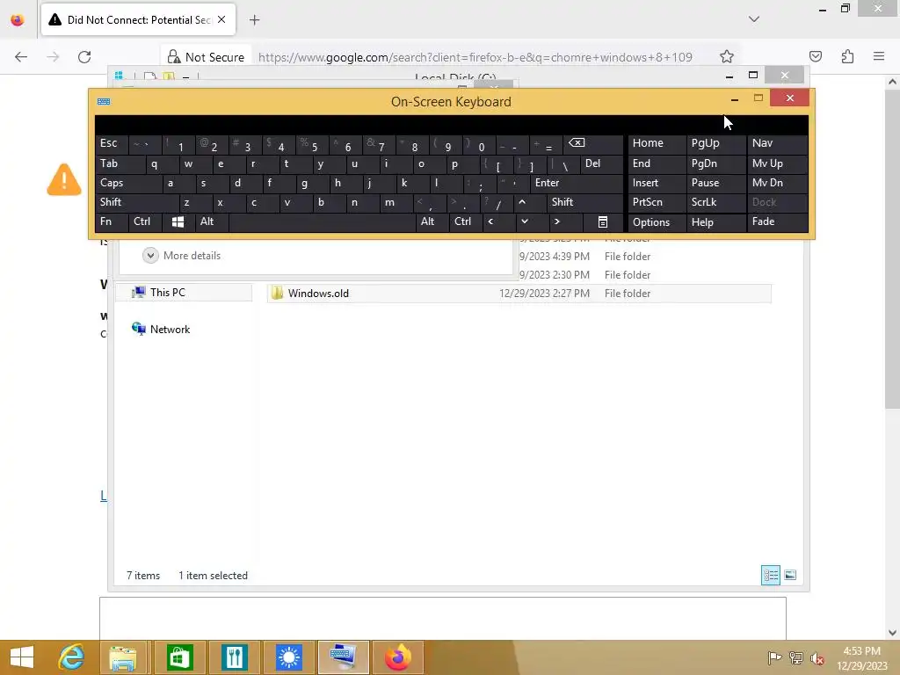900x675 pixels.
Task: Toggle the Fn key on the keyboard
Action: coord(112,221)
